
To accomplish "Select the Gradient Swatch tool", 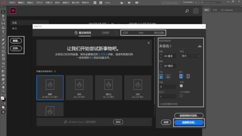I will (3, 71).
